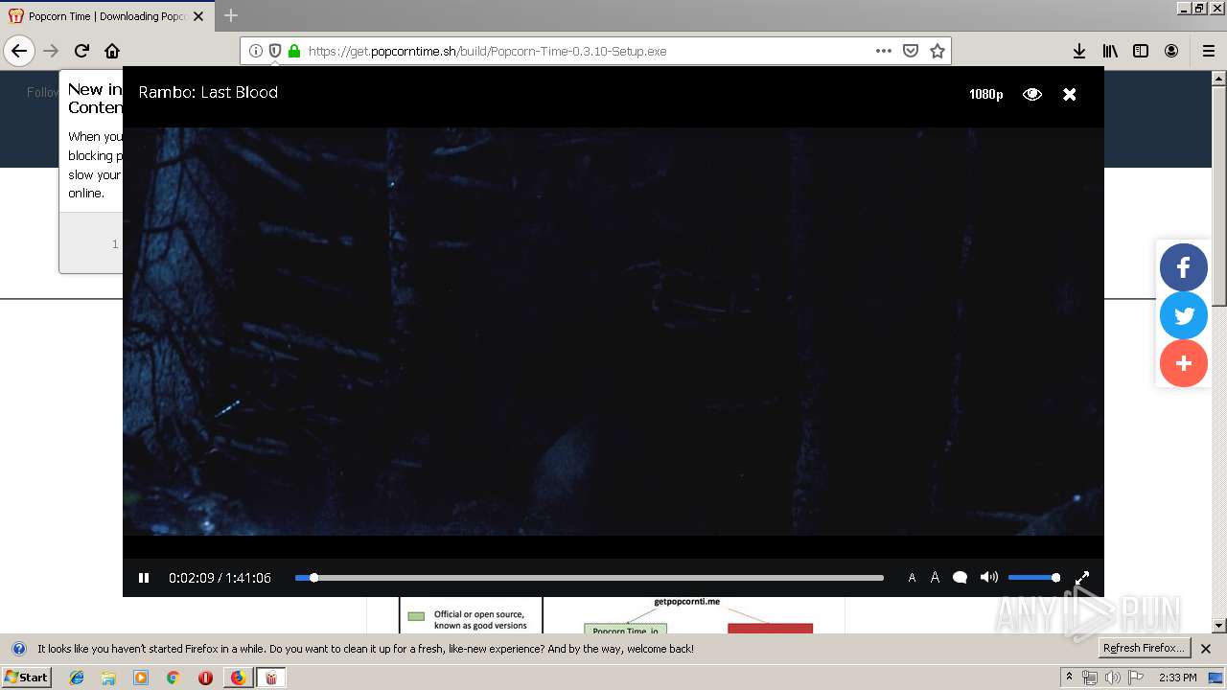Viewport: 1227px width, 690px height.
Task: Open Windows Explorer from taskbar
Action: coord(108,678)
